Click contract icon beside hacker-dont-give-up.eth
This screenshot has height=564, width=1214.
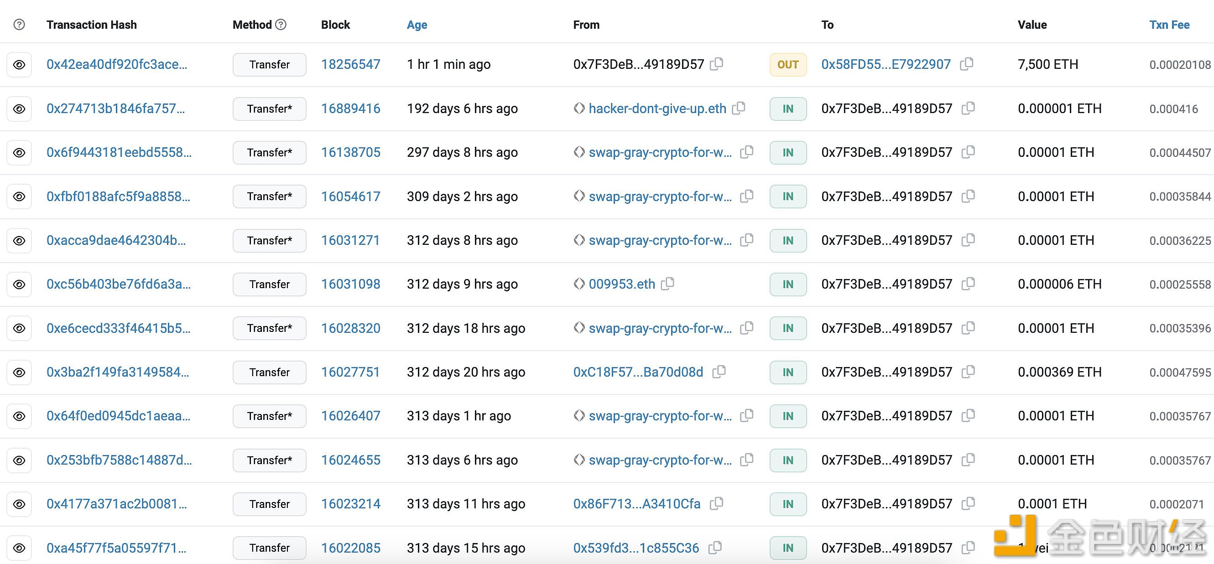pos(579,109)
